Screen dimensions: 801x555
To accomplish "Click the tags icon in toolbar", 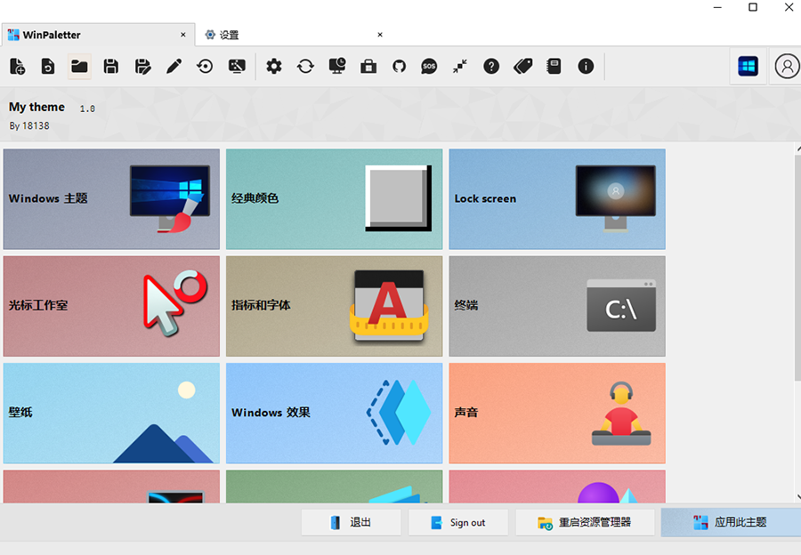I will [x=522, y=67].
